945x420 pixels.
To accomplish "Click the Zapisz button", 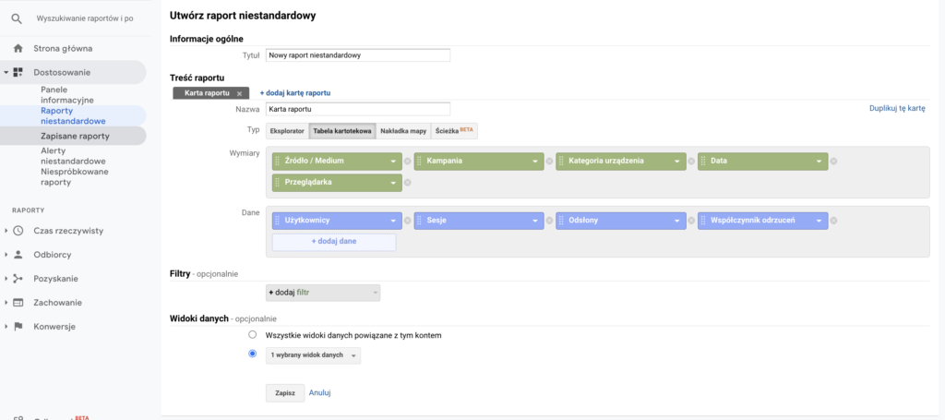I will (285, 393).
